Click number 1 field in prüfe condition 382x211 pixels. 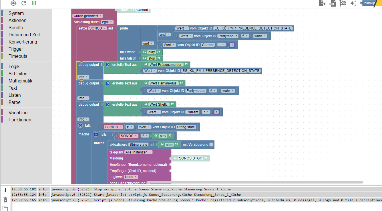click(x=232, y=45)
